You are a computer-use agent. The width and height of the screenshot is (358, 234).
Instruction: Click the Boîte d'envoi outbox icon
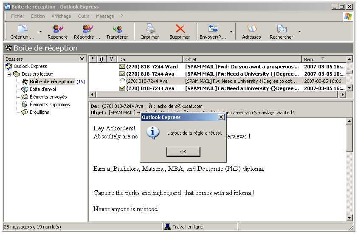coord(25,89)
